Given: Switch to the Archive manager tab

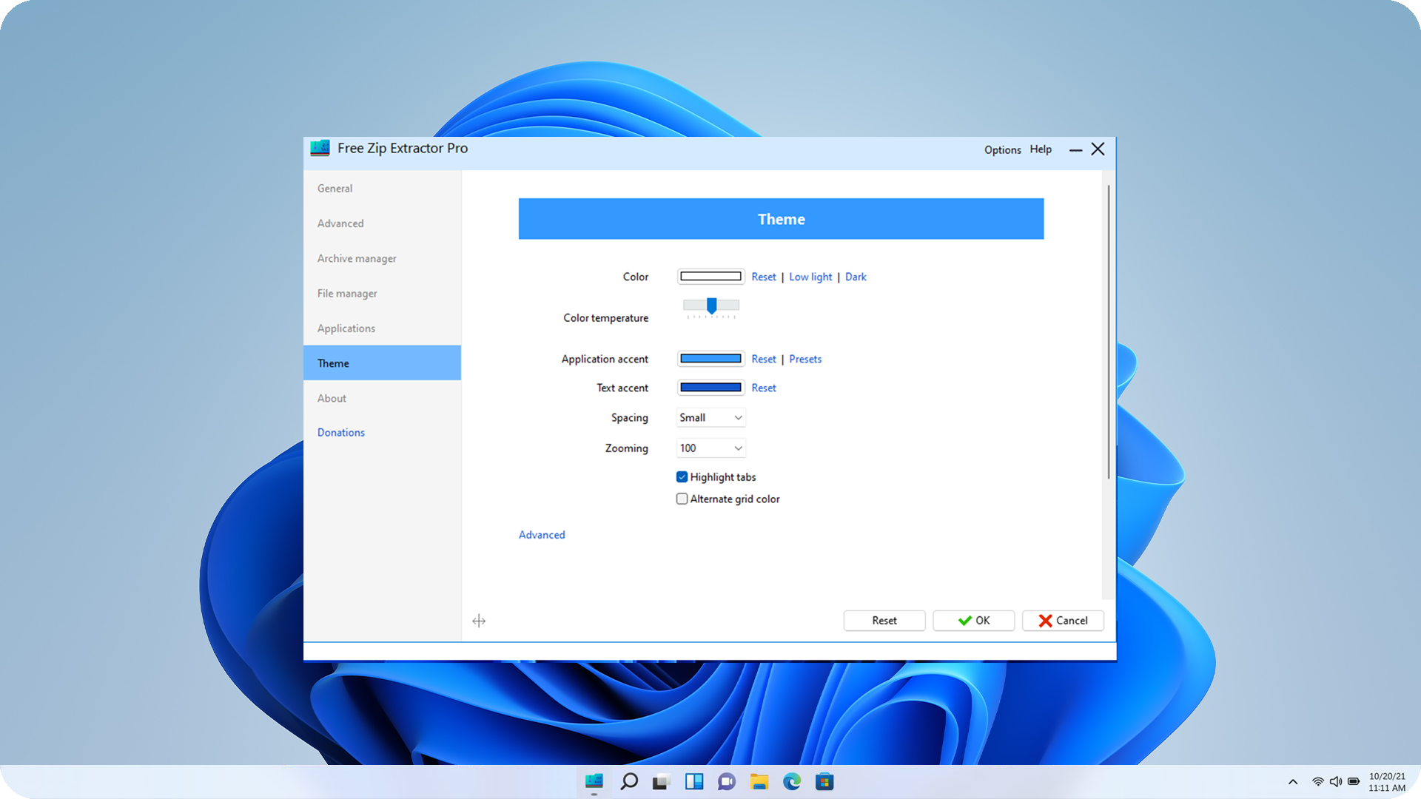Looking at the screenshot, I should pyautogui.click(x=357, y=258).
